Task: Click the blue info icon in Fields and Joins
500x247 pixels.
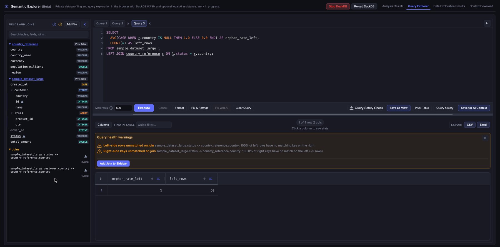Action: [x=54, y=24]
